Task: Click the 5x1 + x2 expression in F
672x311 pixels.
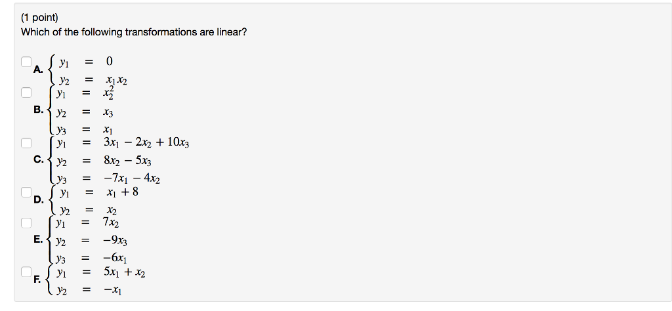Action: pyautogui.click(x=124, y=272)
